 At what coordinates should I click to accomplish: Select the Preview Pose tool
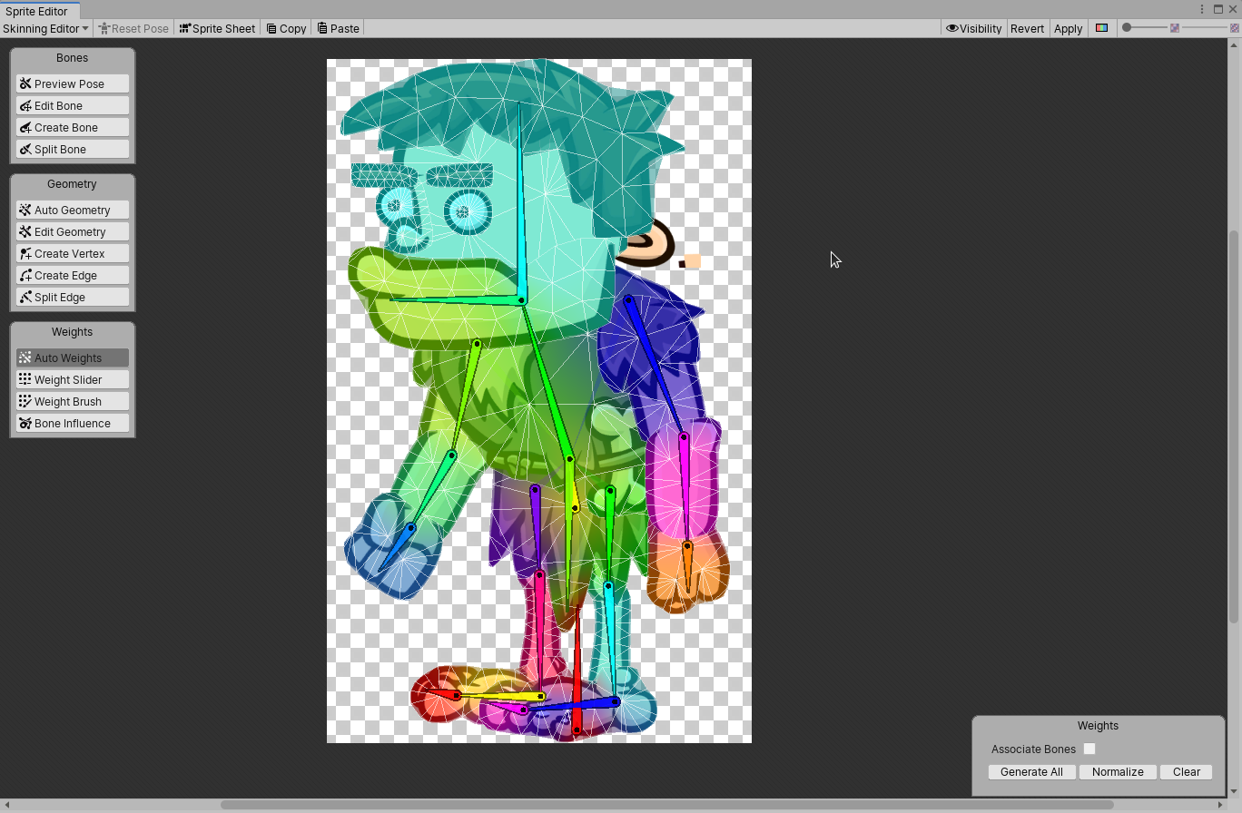pos(72,83)
